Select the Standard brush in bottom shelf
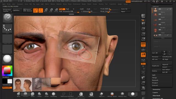Viewport: 176px width, 99px height. point(26,95)
